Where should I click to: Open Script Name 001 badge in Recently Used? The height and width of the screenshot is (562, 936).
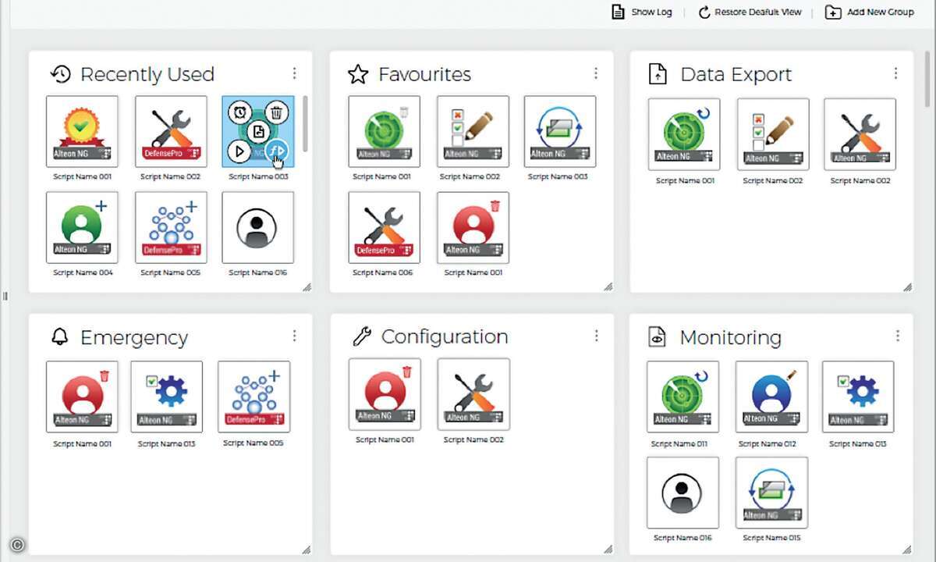pyautogui.click(x=82, y=131)
